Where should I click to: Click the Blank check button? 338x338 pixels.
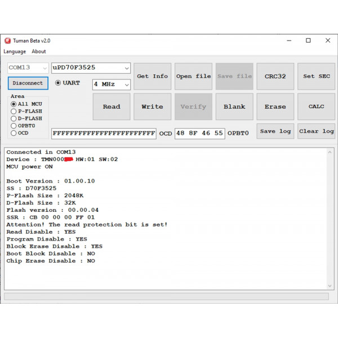[x=234, y=106]
